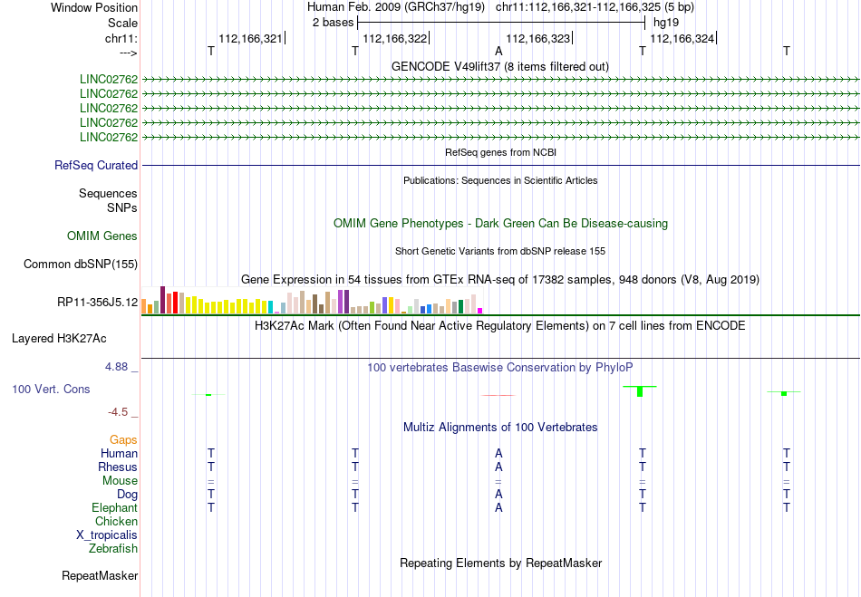Click the Sequences track label
The width and height of the screenshot is (861, 597).
108,193
